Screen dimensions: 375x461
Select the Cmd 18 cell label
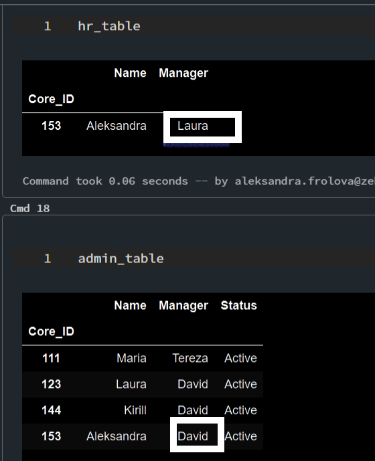[x=29, y=209]
